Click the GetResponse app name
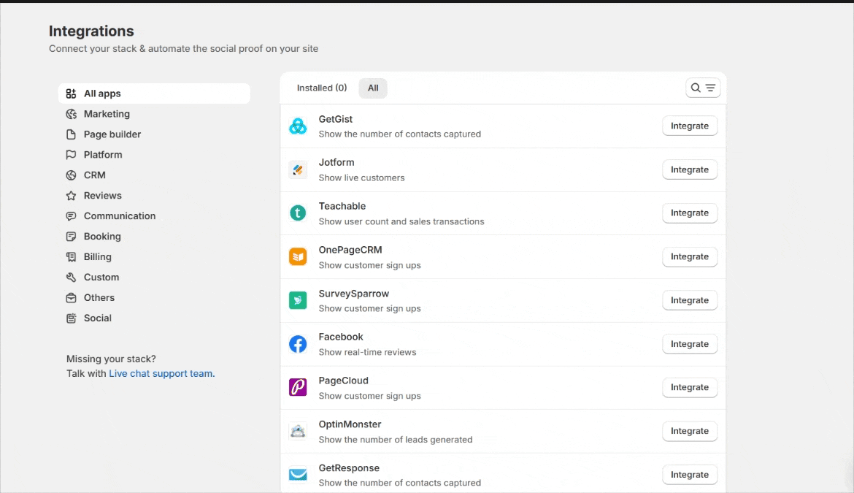The image size is (854, 493). [x=349, y=468]
